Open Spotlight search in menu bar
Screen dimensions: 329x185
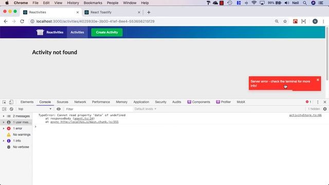click(x=305, y=3)
